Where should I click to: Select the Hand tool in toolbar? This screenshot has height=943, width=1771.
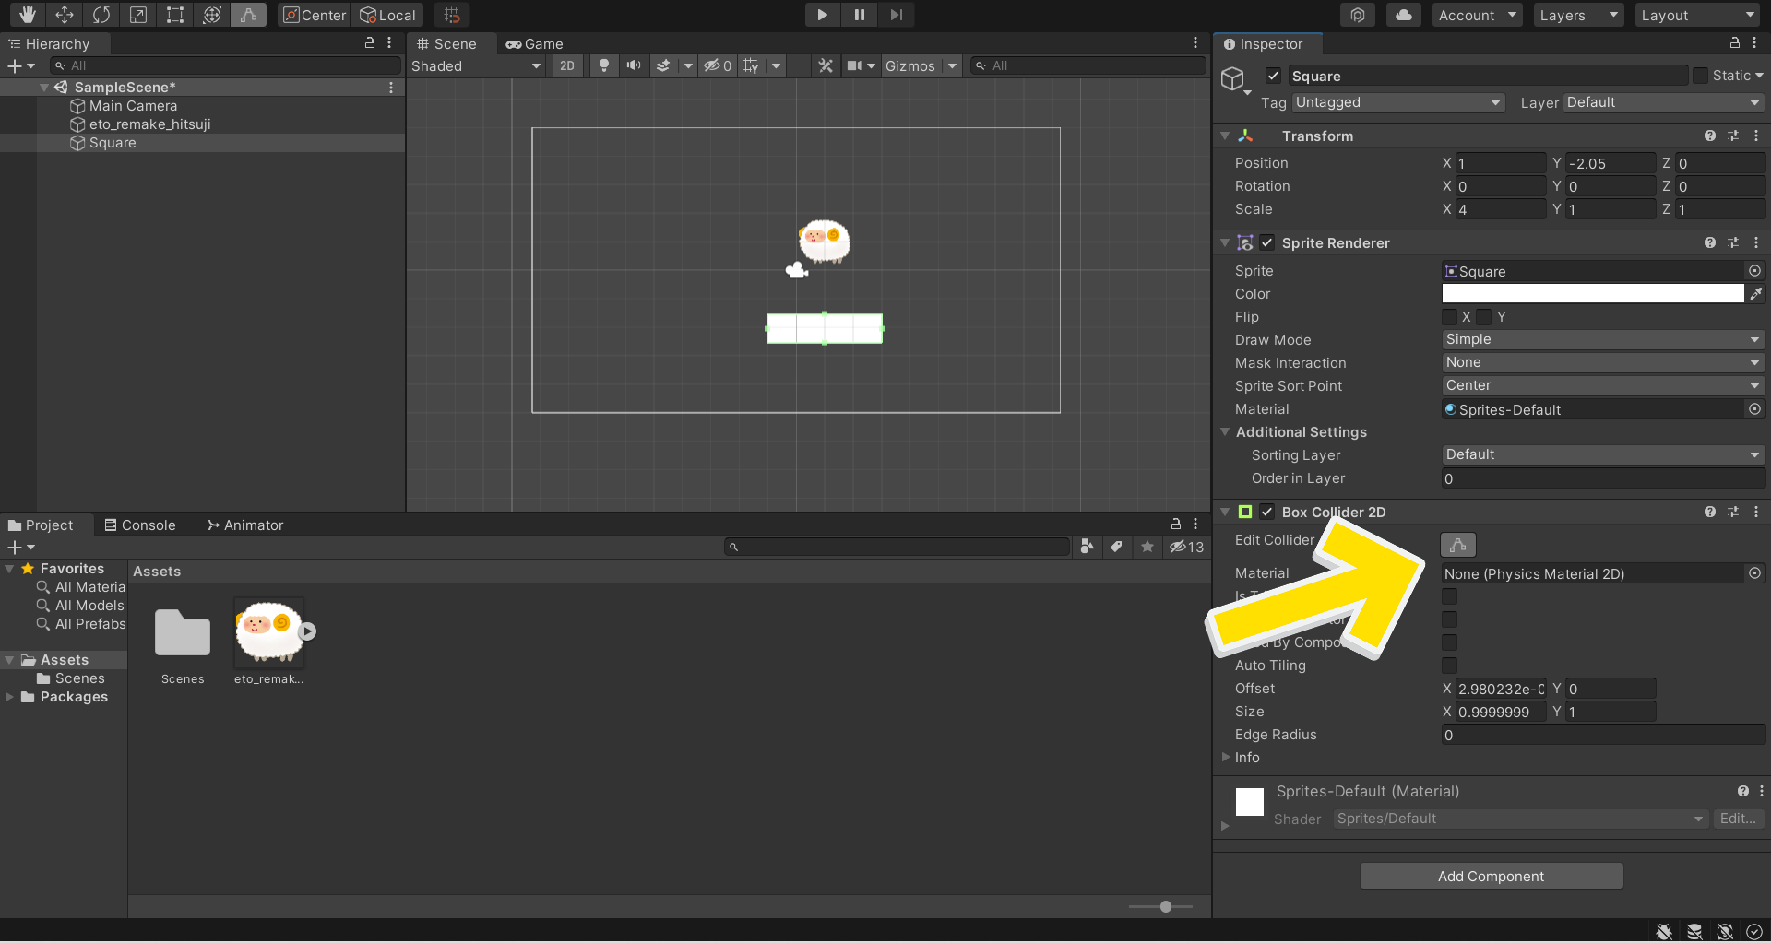[28, 15]
